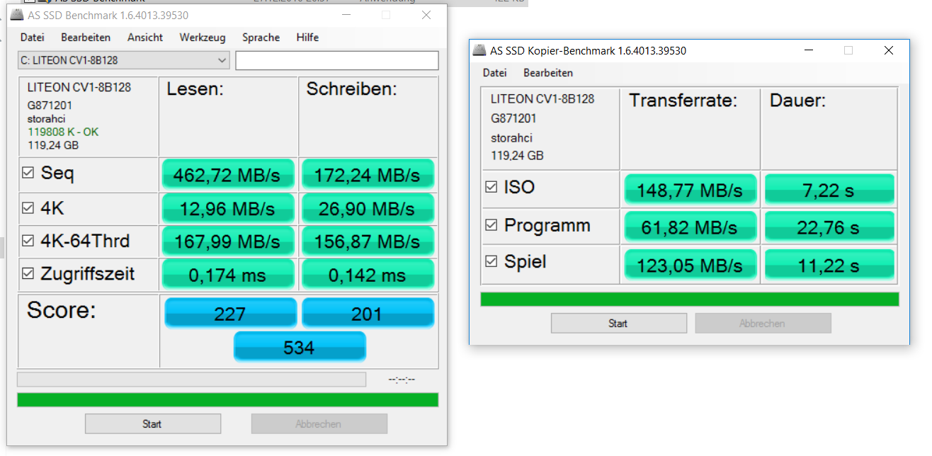This screenshot has width=932, height=456.
Task: Uncheck the ISO copy test
Action: pos(491,188)
